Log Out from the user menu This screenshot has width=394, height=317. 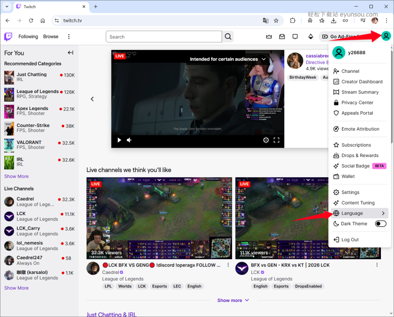coord(360,240)
